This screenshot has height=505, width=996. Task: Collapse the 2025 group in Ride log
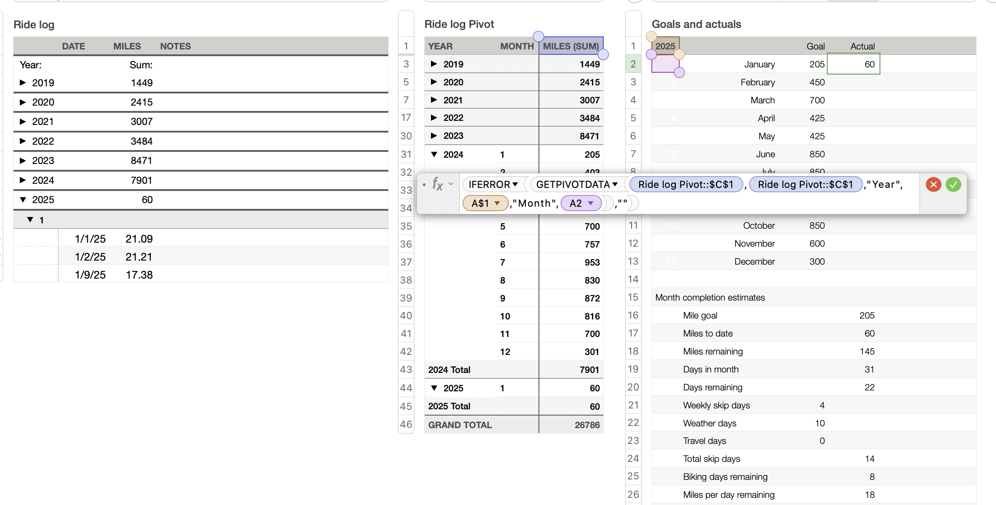point(23,199)
